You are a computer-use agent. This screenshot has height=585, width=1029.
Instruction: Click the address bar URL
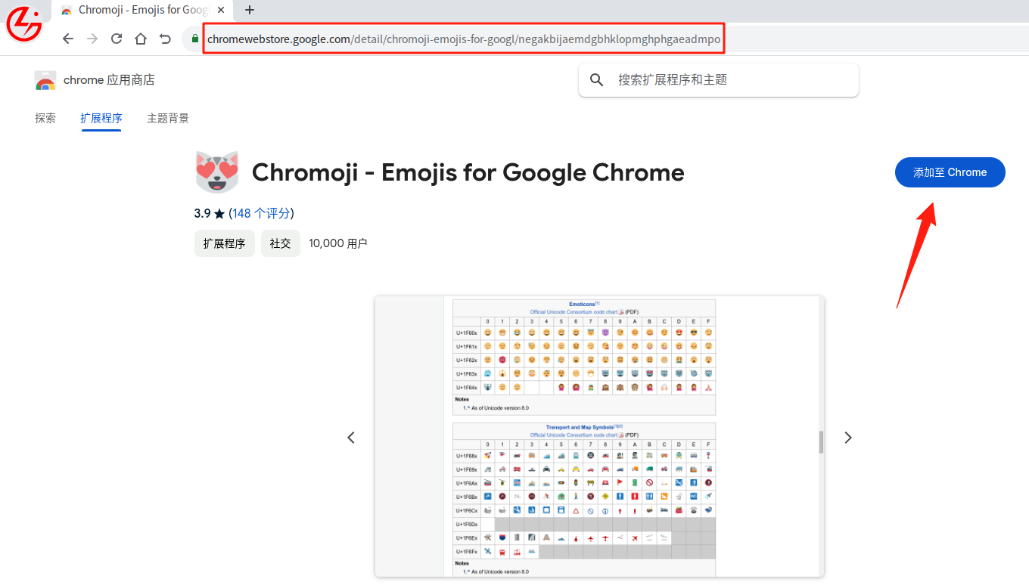pyautogui.click(x=464, y=39)
